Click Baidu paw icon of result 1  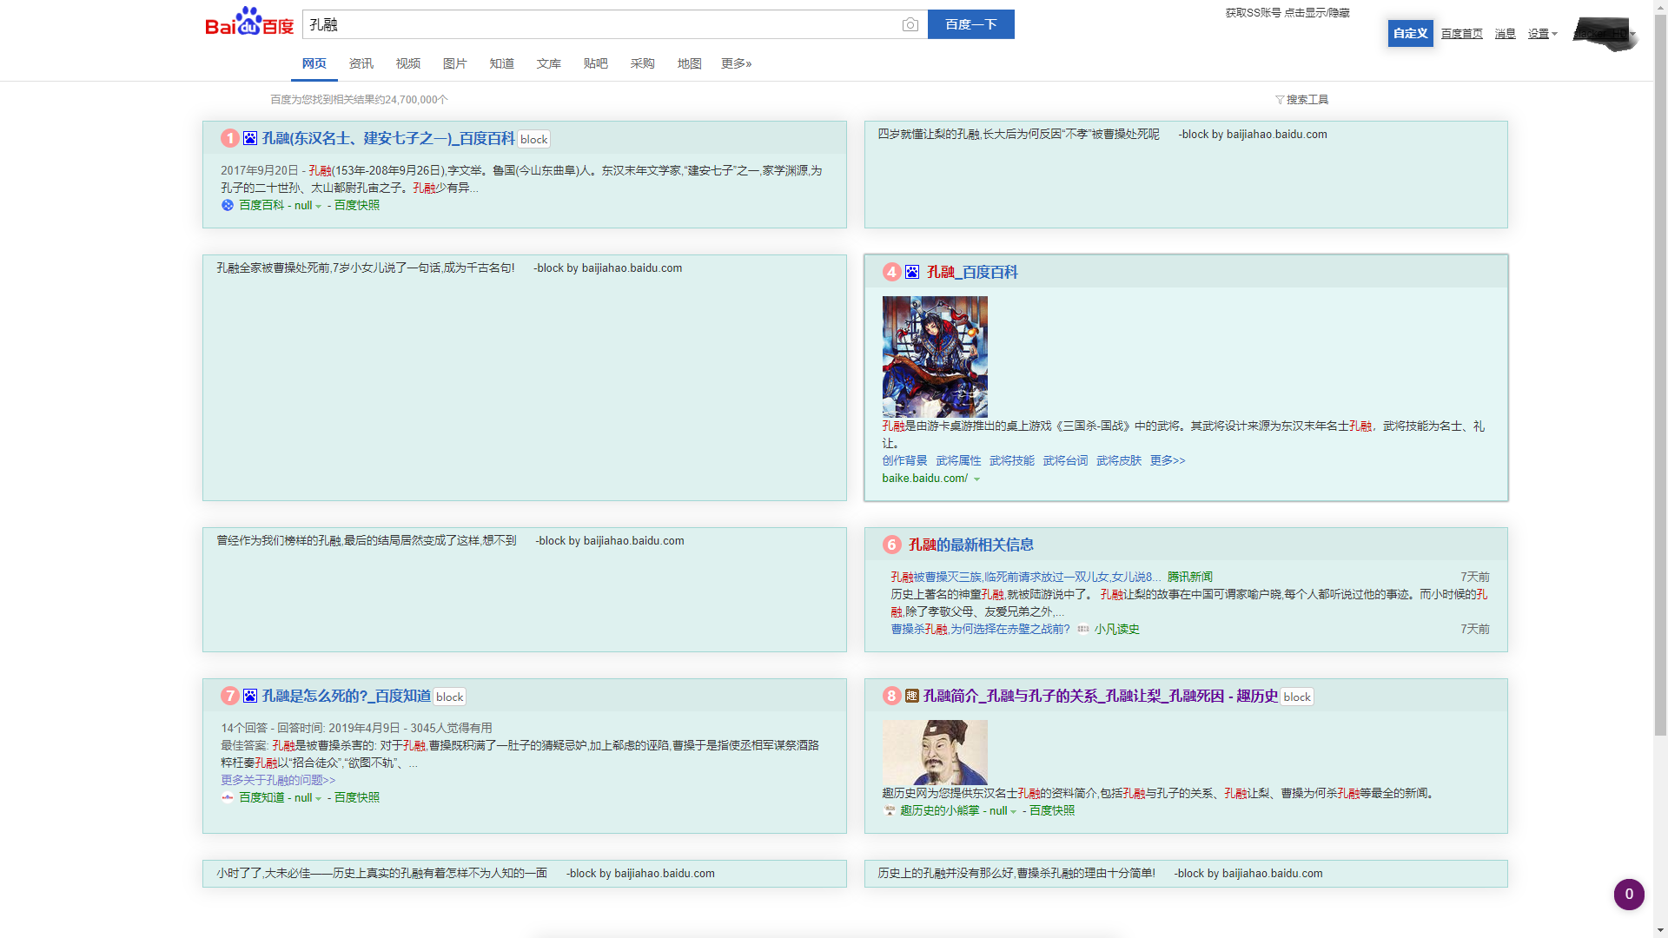point(250,138)
